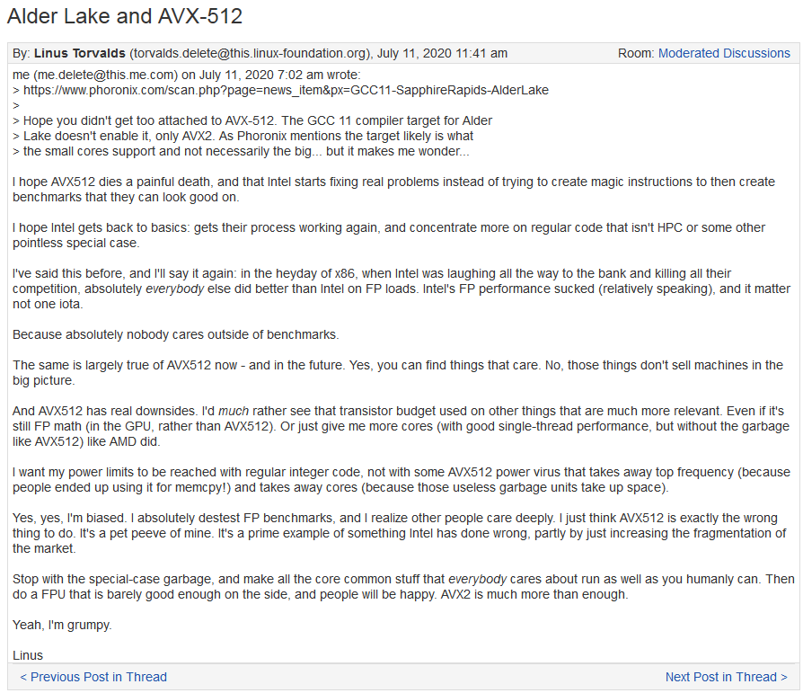Click the "Alder Lake and AVX-512" page title
Viewport: 803px width, 693px height.
(125, 16)
